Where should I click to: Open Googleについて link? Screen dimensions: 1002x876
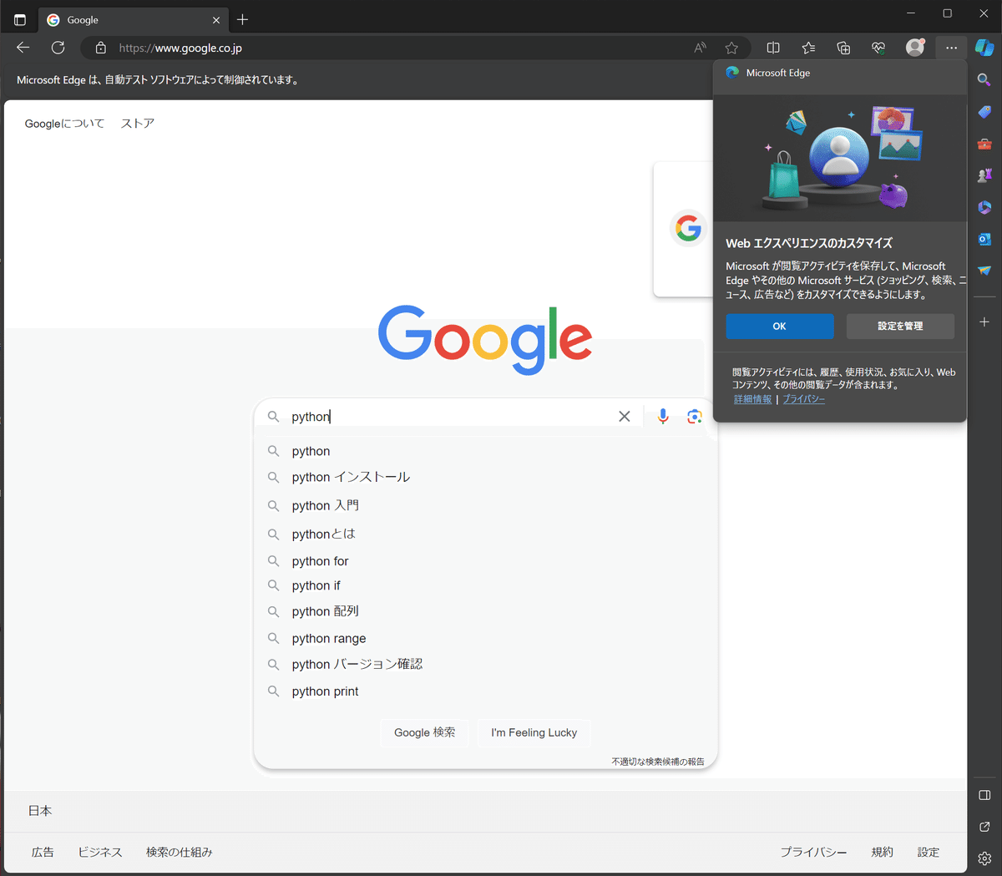[64, 124]
